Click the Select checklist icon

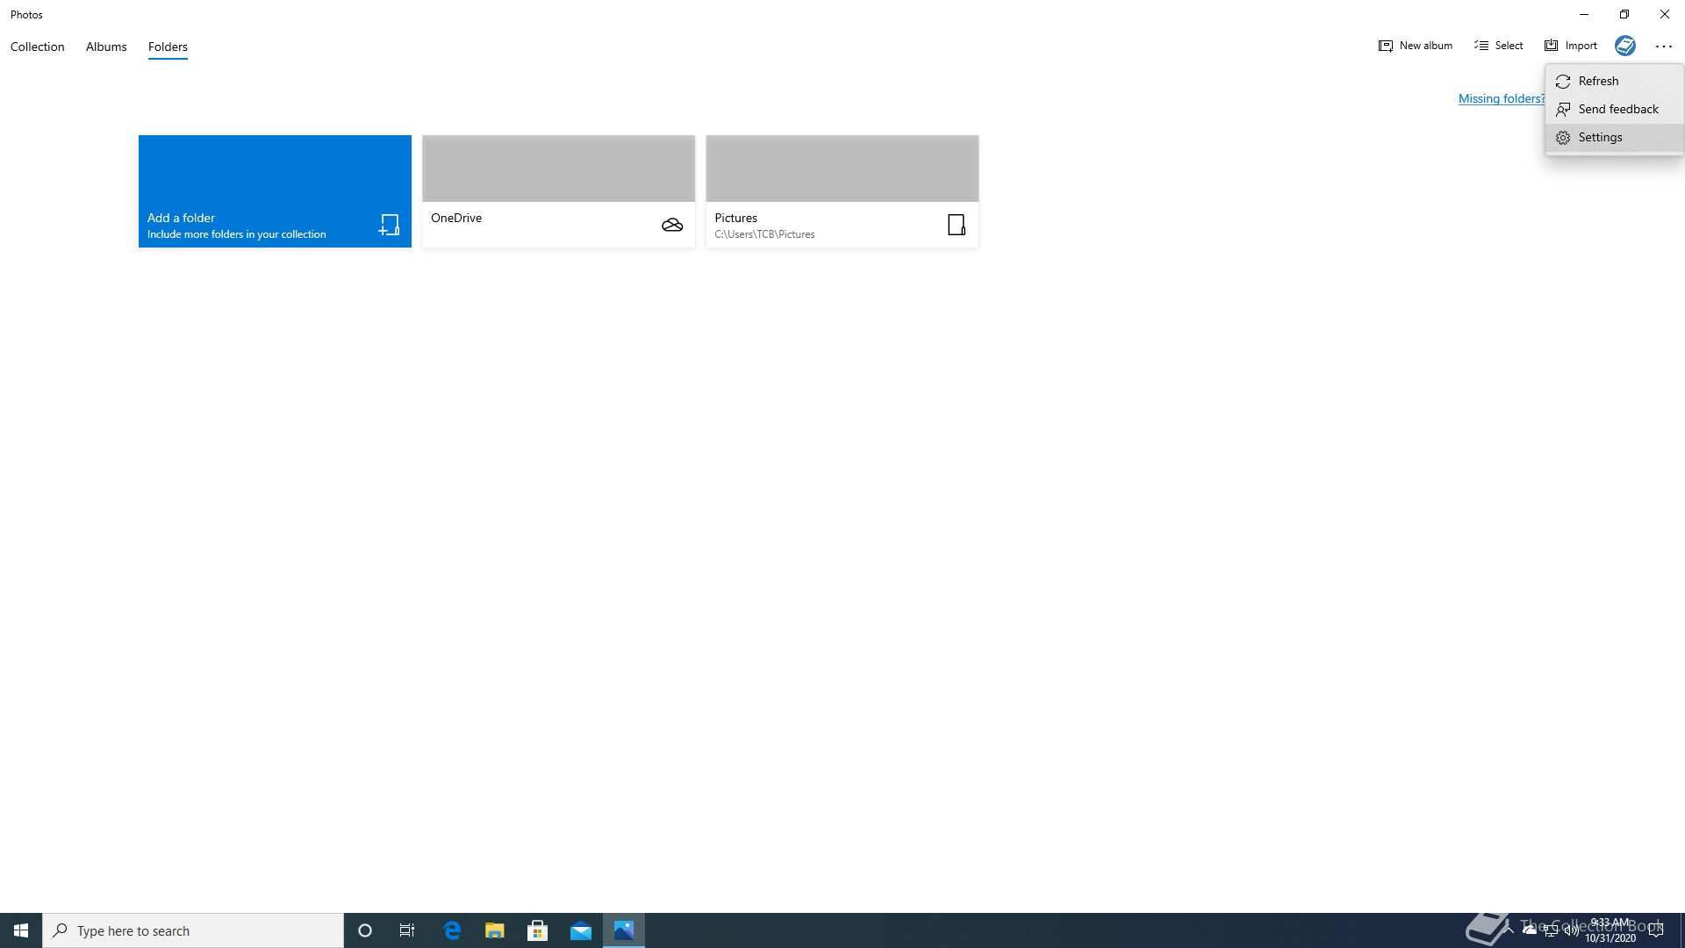click(x=1481, y=46)
